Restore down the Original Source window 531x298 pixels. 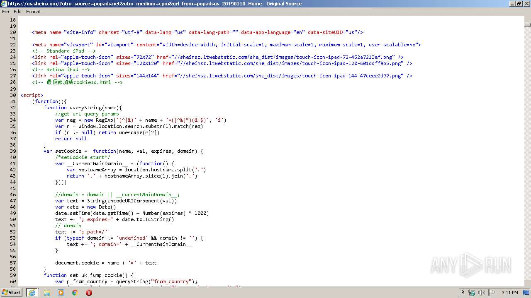(519, 4)
